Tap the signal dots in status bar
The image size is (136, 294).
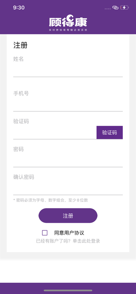pyautogui.click(x=108, y=9)
